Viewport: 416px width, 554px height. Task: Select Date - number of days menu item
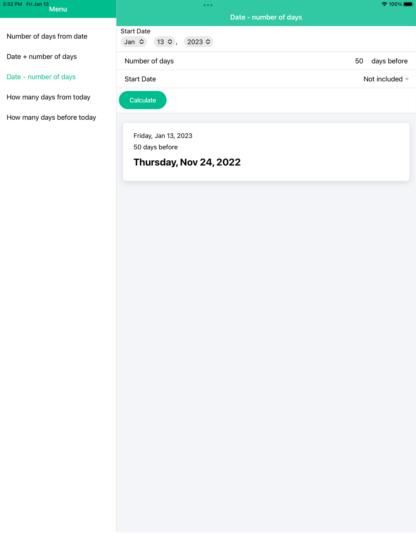click(41, 77)
